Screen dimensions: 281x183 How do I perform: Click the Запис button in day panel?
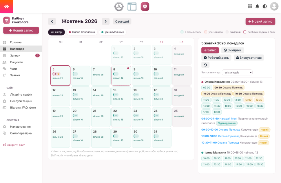[210, 50]
